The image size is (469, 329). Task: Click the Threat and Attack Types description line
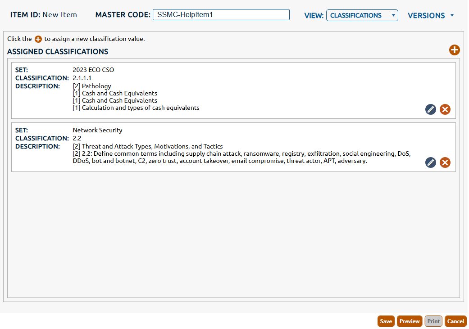click(x=147, y=146)
